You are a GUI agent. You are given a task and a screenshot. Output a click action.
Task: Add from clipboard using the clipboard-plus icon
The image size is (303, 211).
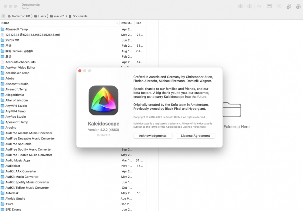289,6
